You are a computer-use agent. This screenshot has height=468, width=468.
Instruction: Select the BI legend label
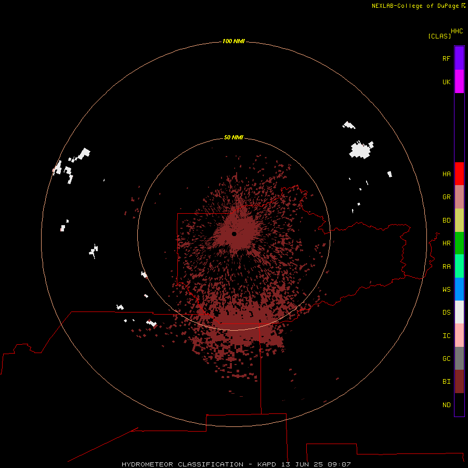447,382
